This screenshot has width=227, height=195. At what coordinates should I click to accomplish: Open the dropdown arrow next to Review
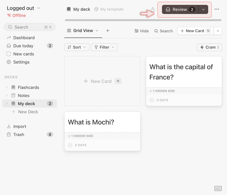(x=203, y=9)
